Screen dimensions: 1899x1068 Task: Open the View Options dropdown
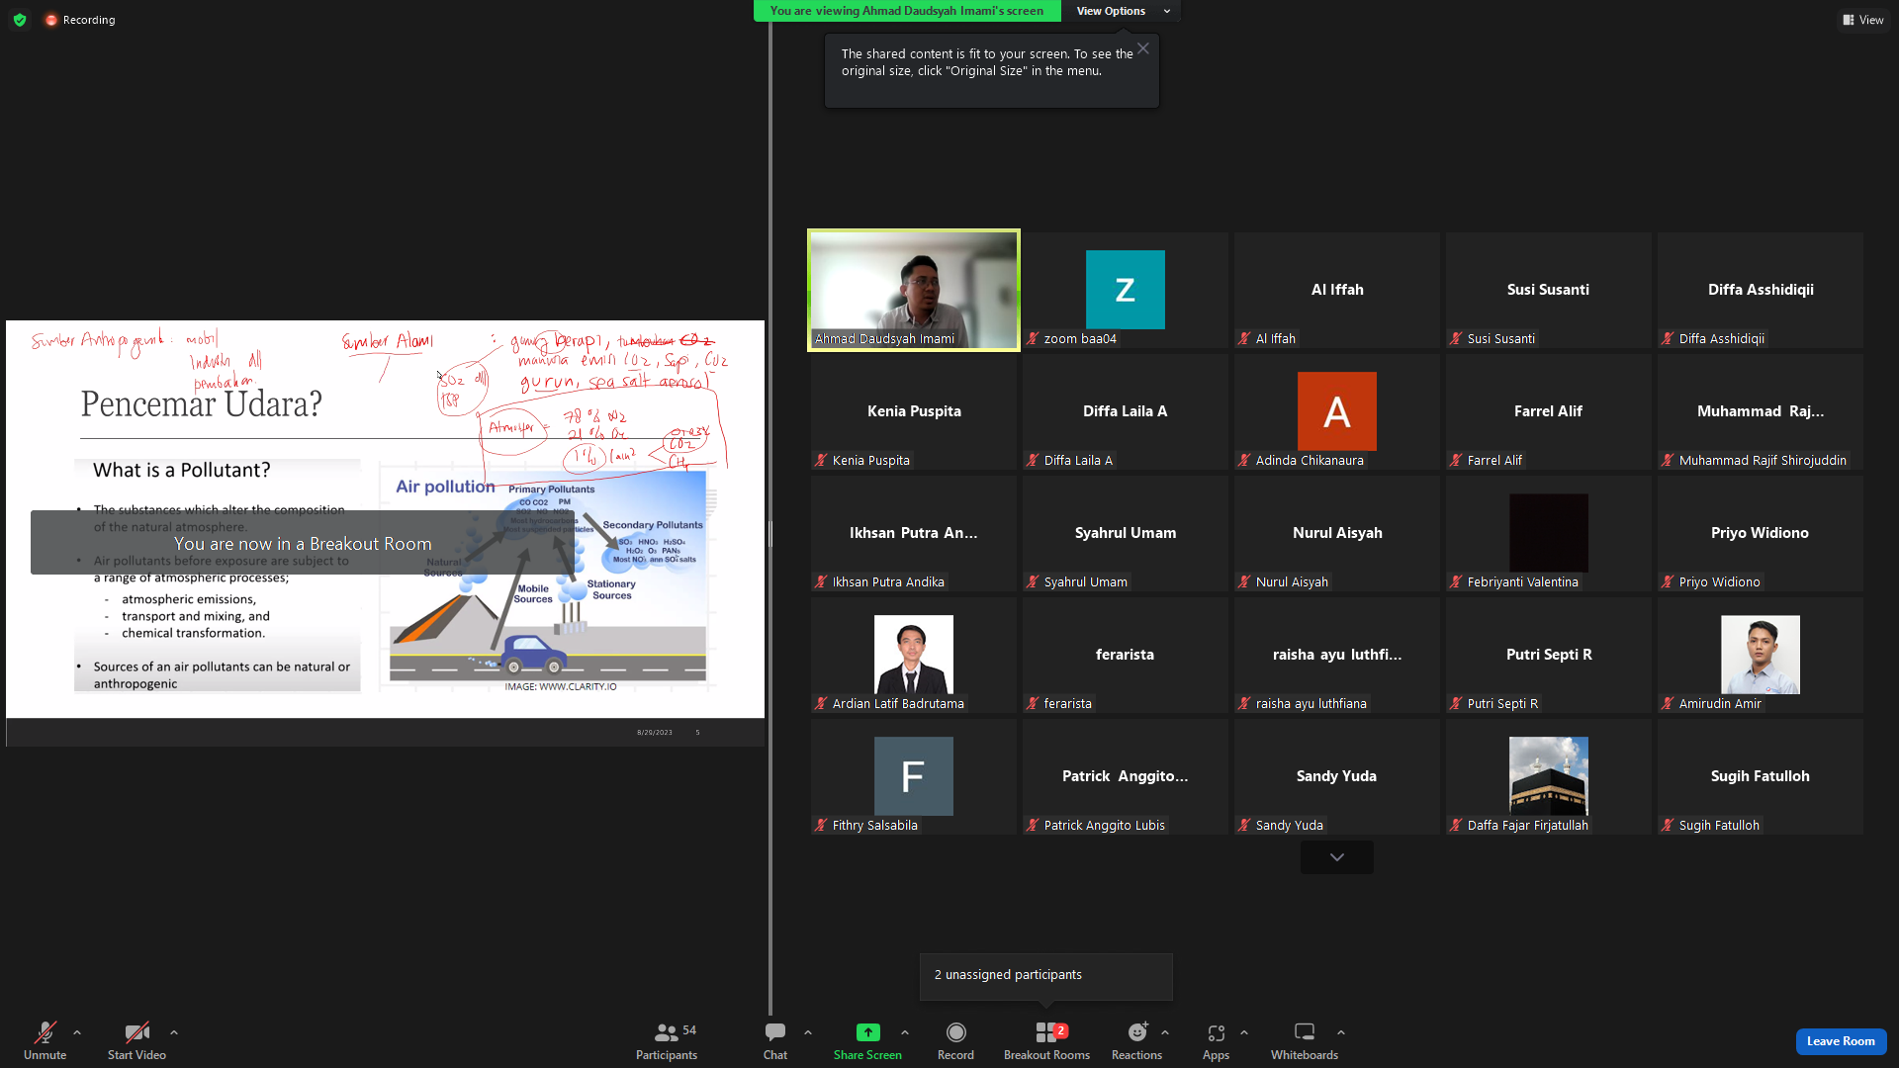(1122, 11)
